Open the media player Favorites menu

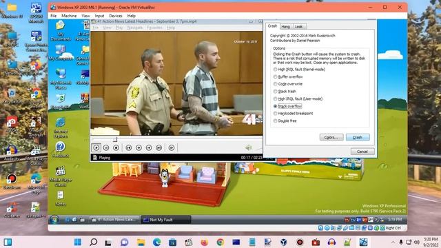[154, 28]
